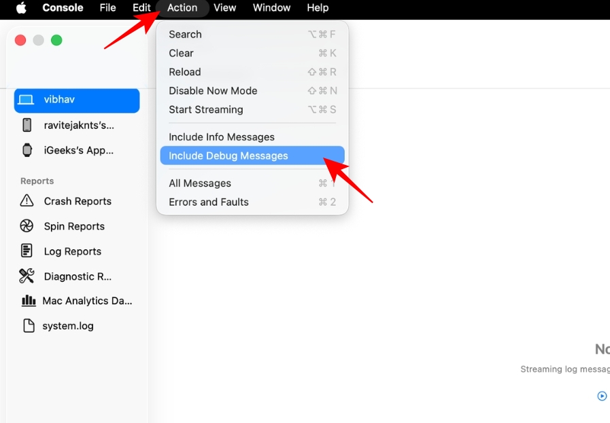
Task: Open Log Reports
Action: pyautogui.click(x=77, y=251)
